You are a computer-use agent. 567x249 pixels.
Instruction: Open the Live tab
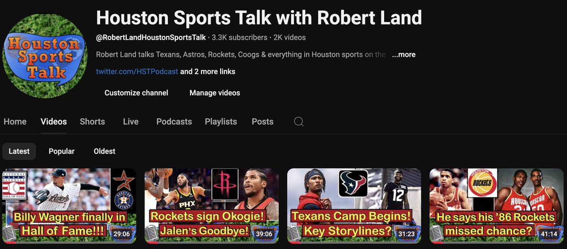coord(130,122)
